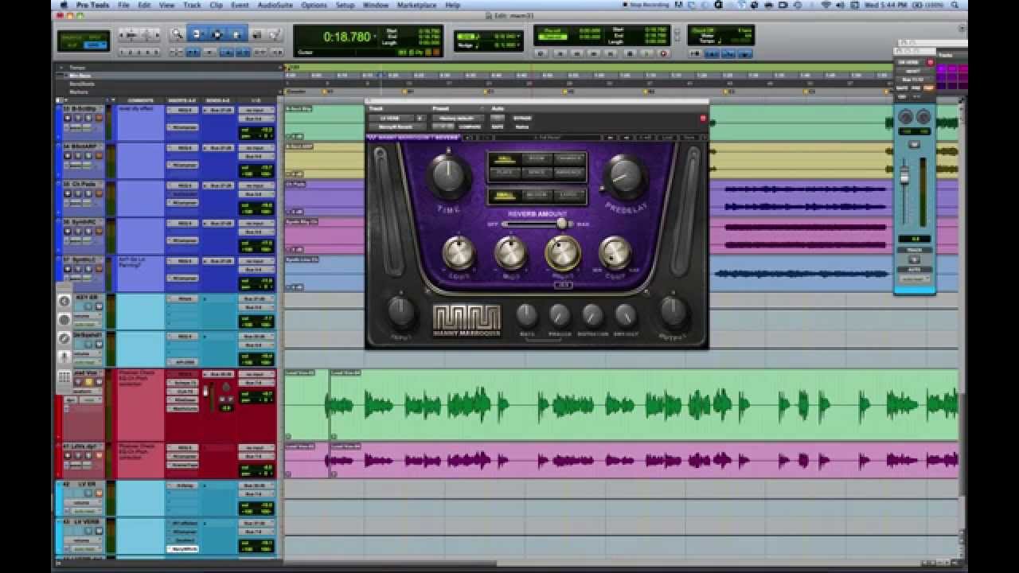The image size is (1019, 573).
Task: Select the green Lead Vox audio clip
Action: (645, 404)
